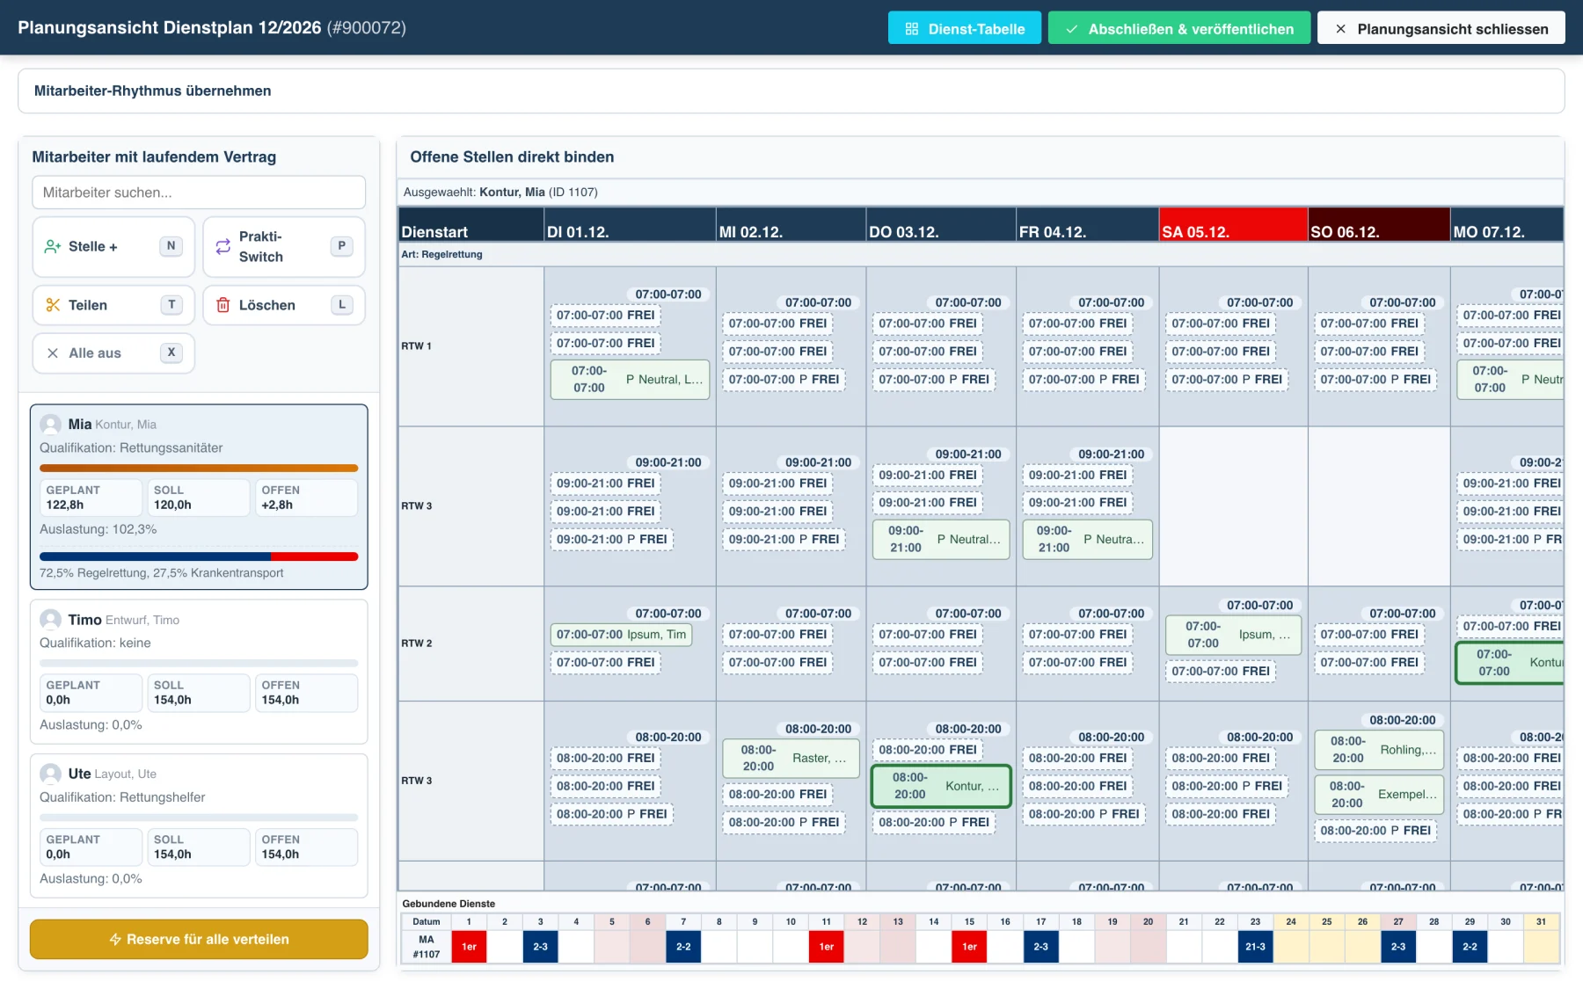Click the Löschen trash icon
The height and width of the screenshot is (989, 1583).
point(223,305)
